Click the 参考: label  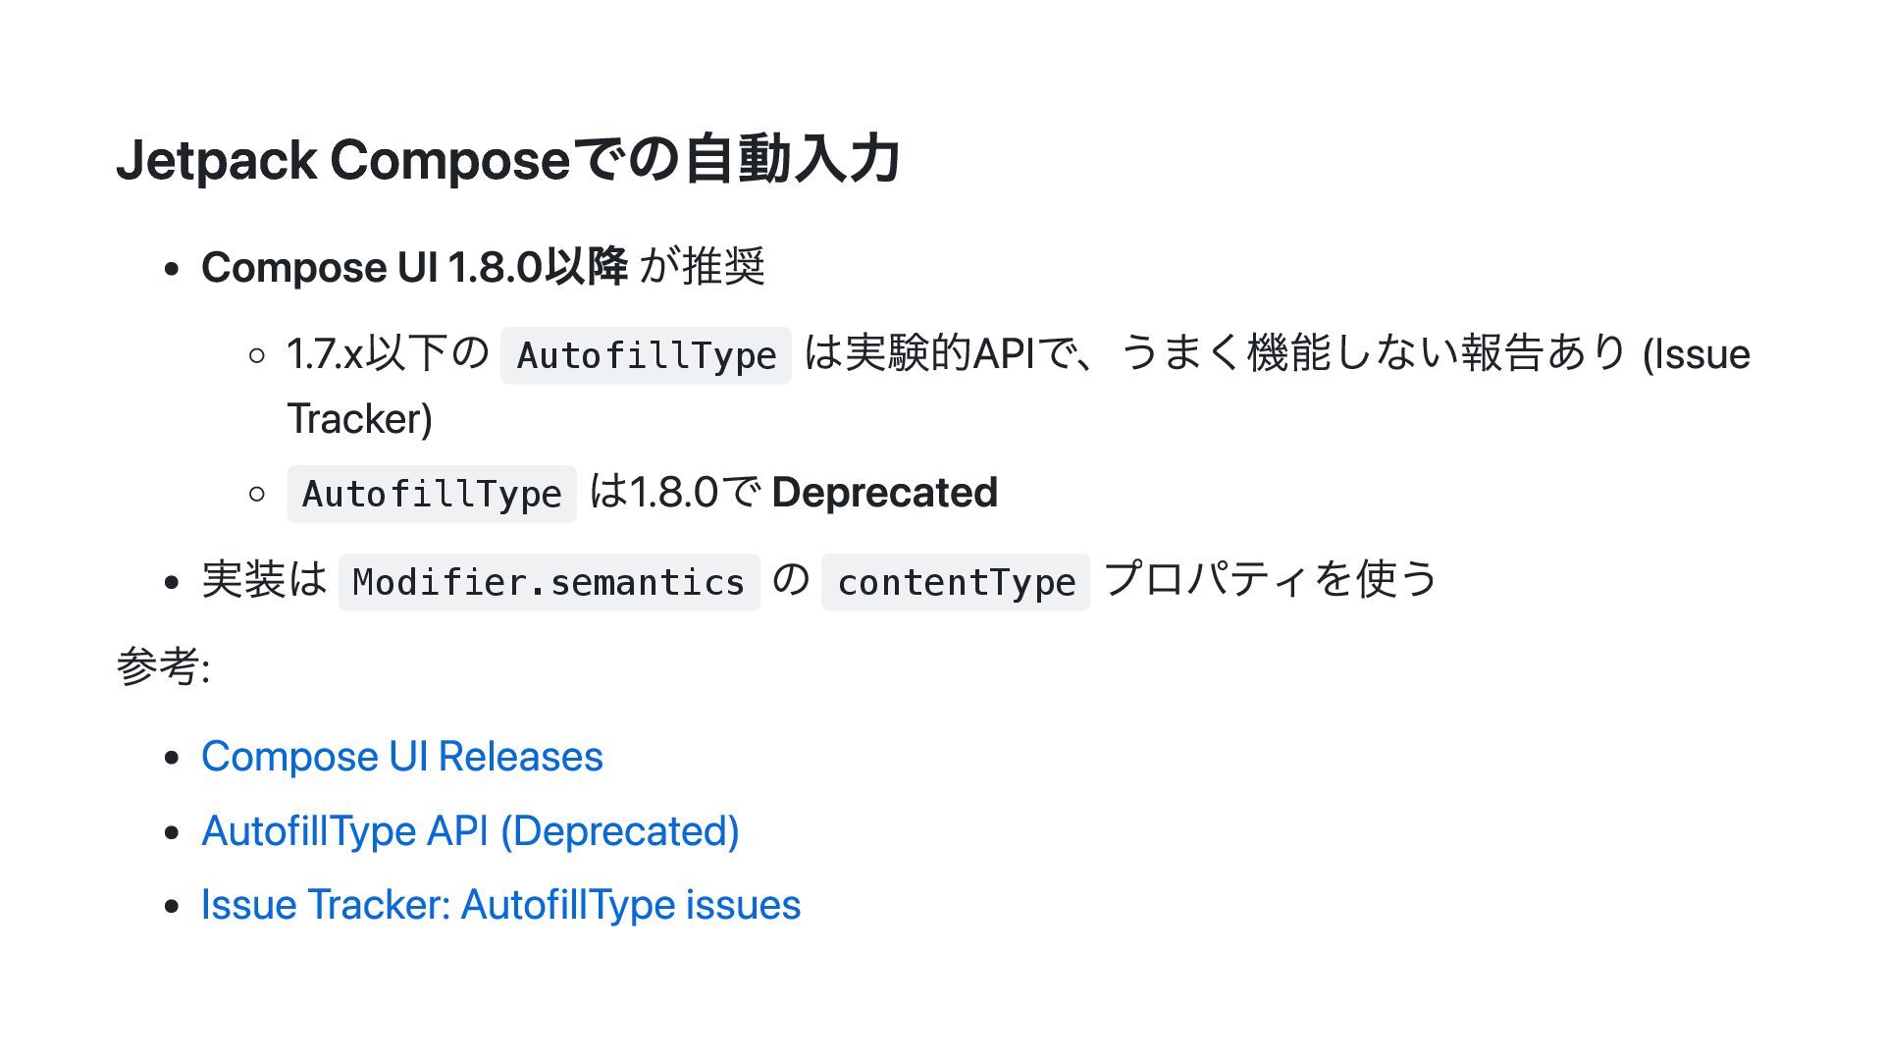[163, 667]
